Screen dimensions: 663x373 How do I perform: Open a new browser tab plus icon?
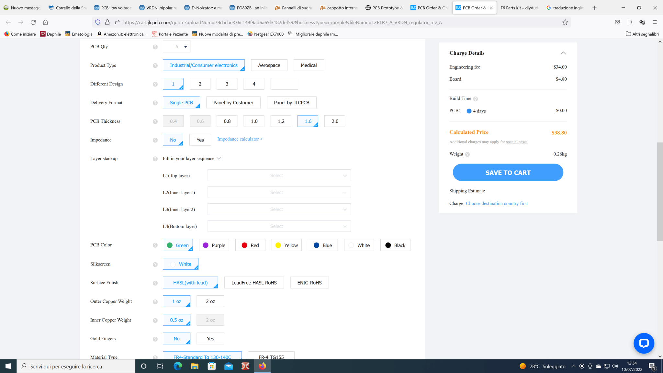coord(594,8)
